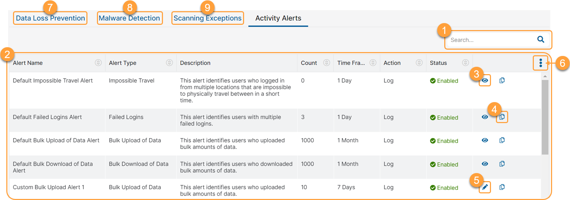Open the three-dot column options menu
Screen dimensions: 570x200
click(x=540, y=63)
